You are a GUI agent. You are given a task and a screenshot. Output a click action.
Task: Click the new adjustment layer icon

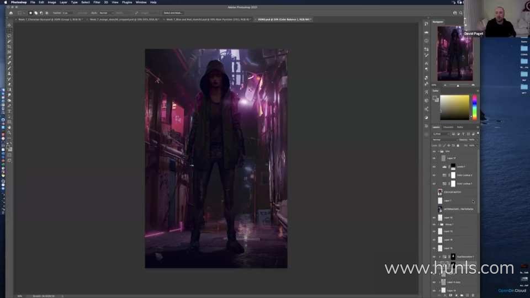pos(457,295)
